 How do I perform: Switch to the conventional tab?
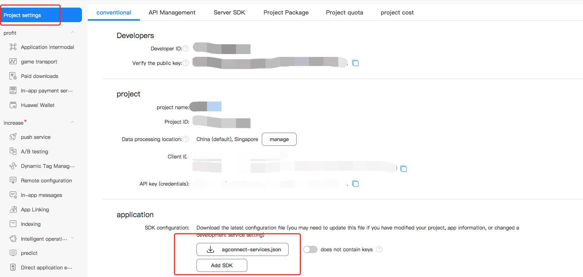(x=114, y=12)
